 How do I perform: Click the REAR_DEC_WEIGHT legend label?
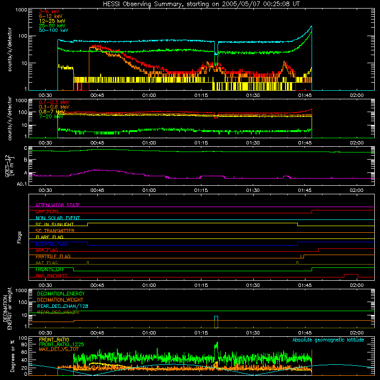[58, 313]
